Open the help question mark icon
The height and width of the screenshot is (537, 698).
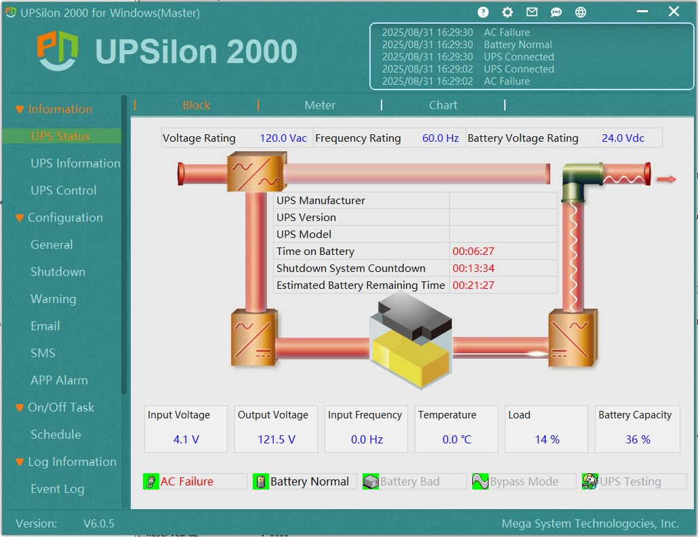click(483, 12)
